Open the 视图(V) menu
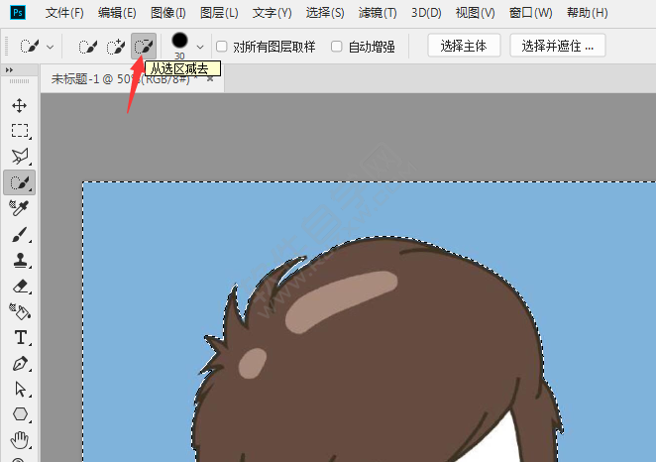This screenshot has height=462, width=656. click(x=476, y=13)
